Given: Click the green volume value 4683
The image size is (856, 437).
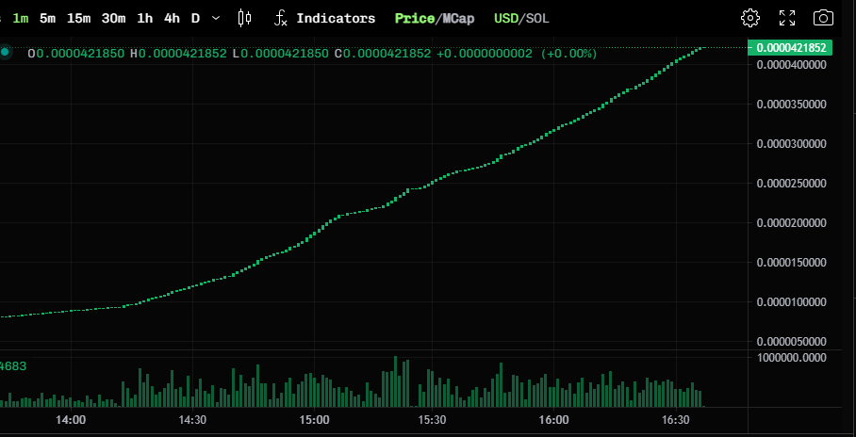Looking at the screenshot, I should tap(13, 366).
